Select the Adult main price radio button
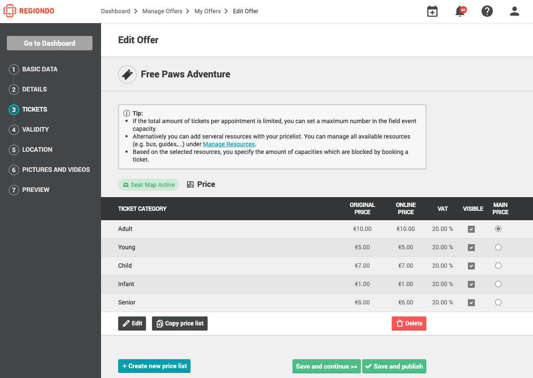Viewport: 533px width, 378px height. tap(498, 229)
